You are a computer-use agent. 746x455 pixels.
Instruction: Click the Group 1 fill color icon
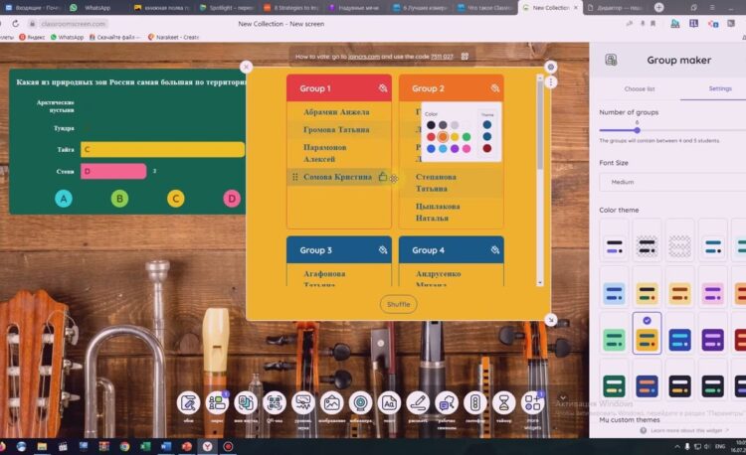(382, 89)
